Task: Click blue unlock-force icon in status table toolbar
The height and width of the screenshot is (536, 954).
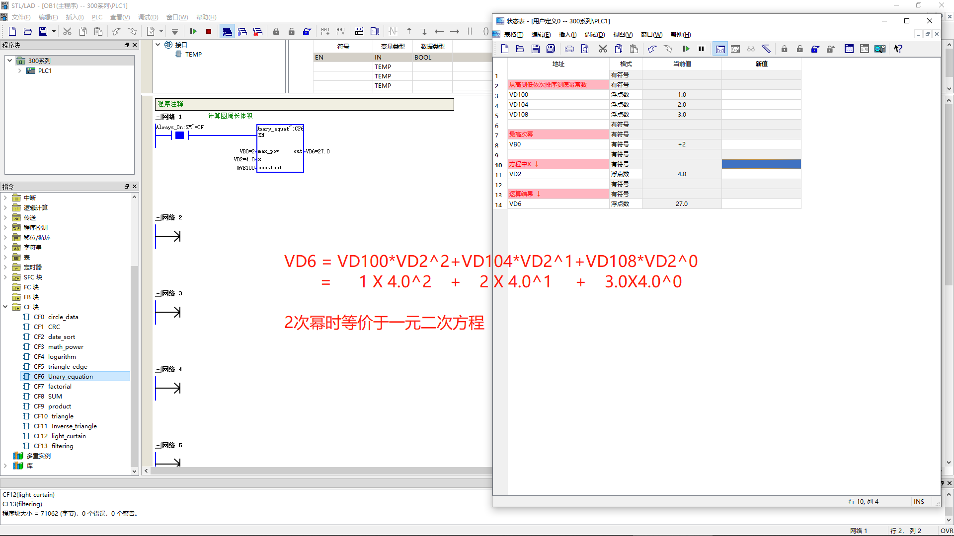Action: coord(815,49)
